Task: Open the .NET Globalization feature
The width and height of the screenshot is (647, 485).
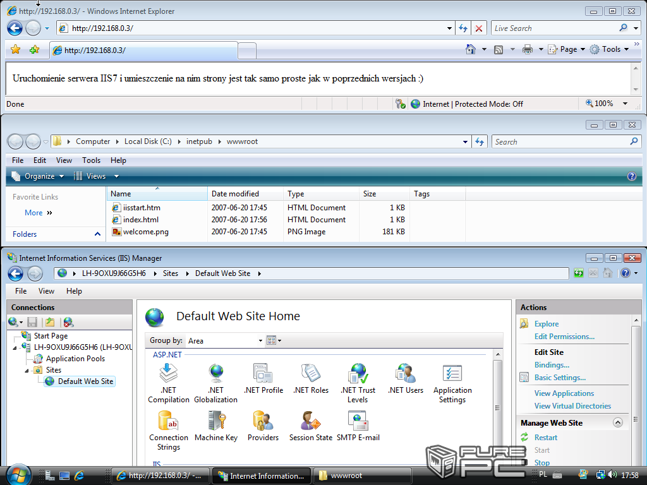Action: click(x=216, y=383)
